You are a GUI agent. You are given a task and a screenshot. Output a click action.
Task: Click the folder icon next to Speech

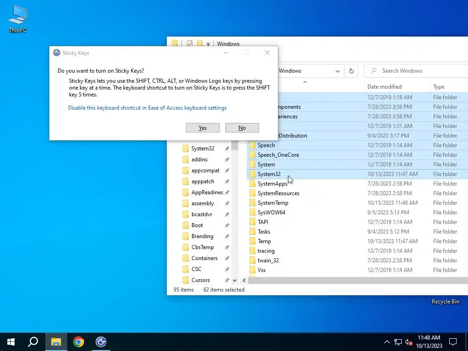[252, 145]
